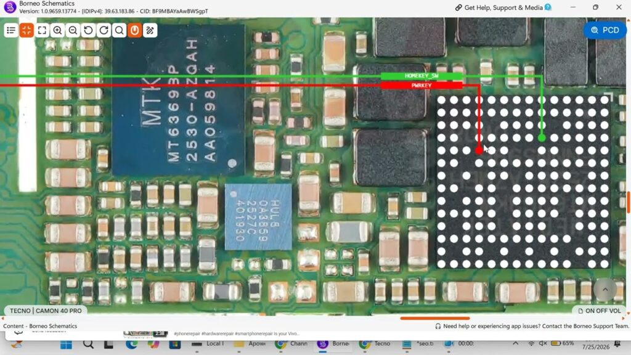Open the Windows Start menu
Viewport: 631px width, 355px height.
coord(66,344)
